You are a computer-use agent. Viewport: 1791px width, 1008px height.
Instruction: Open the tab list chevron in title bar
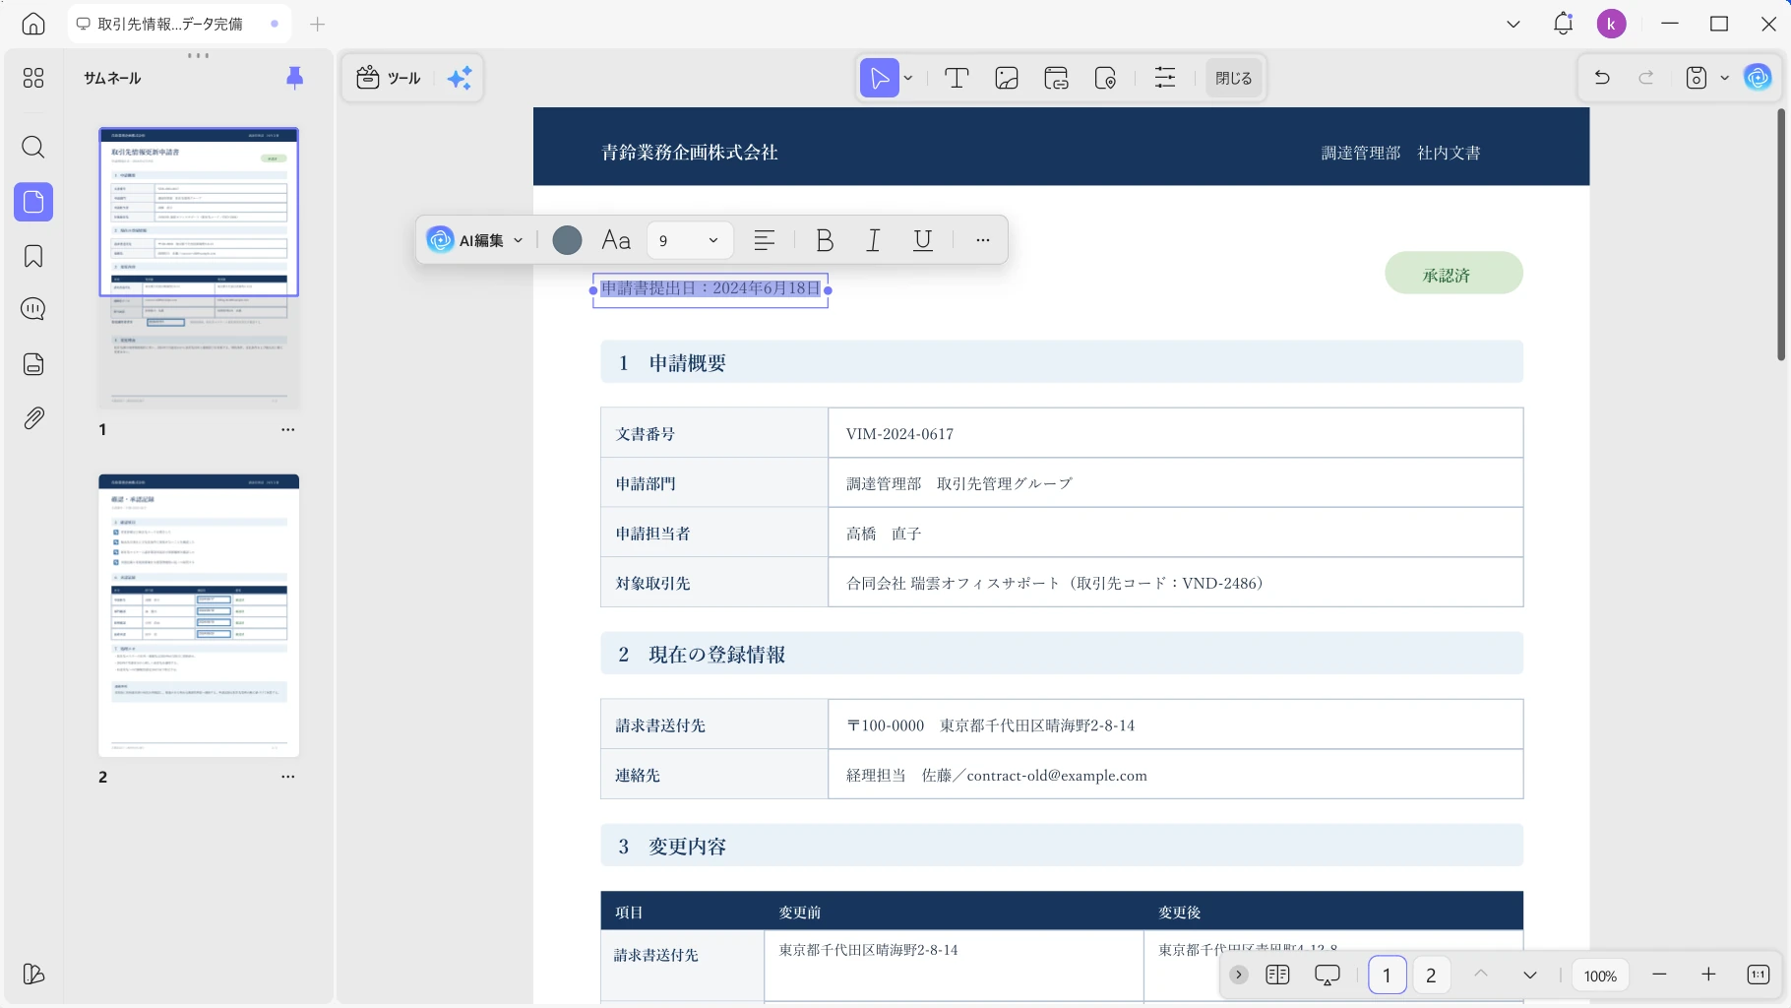point(1513,24)
